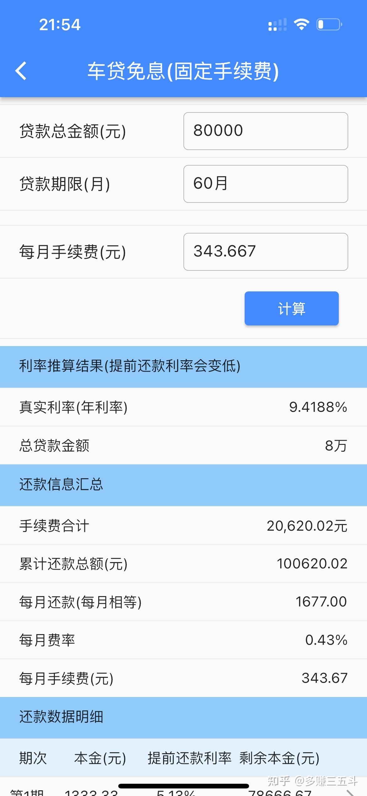Select the 车贷免息(固定手续费) title
367x796 pixels.
183,72
